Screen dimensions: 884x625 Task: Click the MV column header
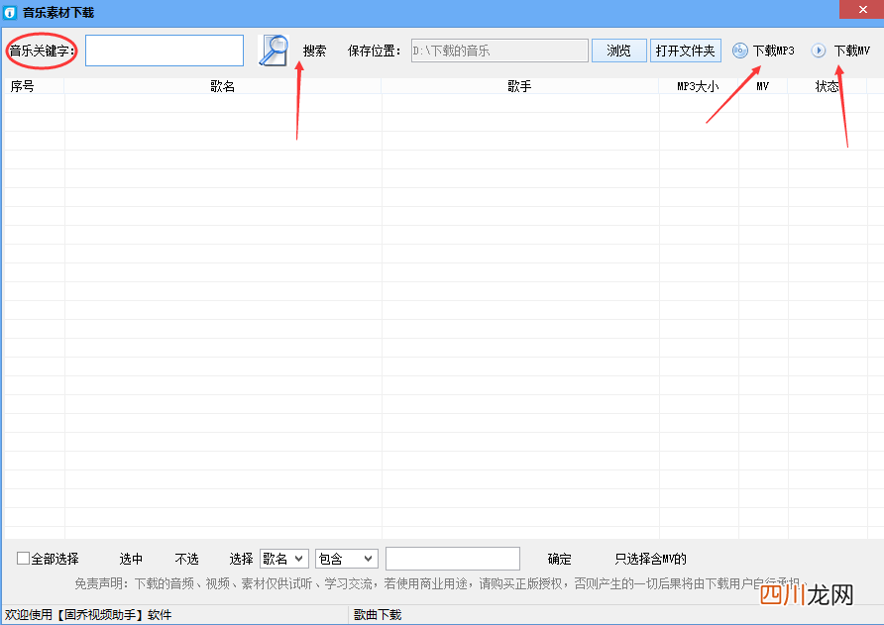click(763, 86)
